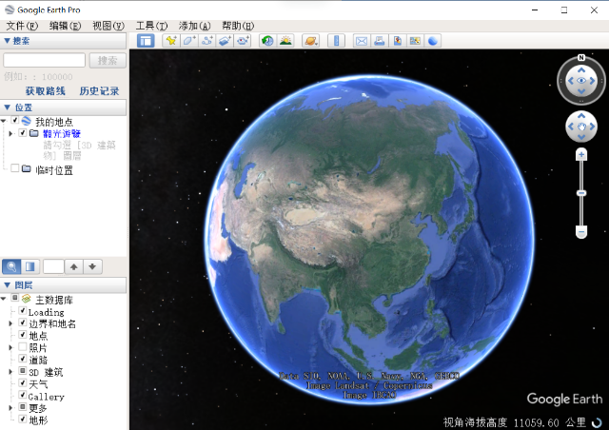The height and width of the screenshot is (430, 609).
Task: Enable the 照片 layer checkbox
Action: (x=23, y=346)
